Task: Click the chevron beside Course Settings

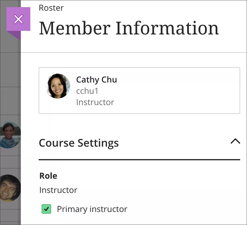Action: click(x=235, y=142)
